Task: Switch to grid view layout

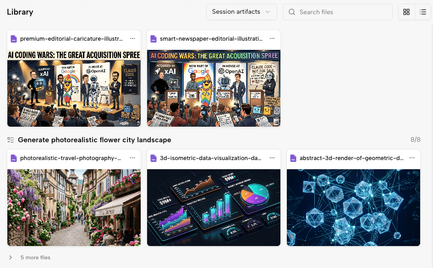Action: click(x=406, y=12)
